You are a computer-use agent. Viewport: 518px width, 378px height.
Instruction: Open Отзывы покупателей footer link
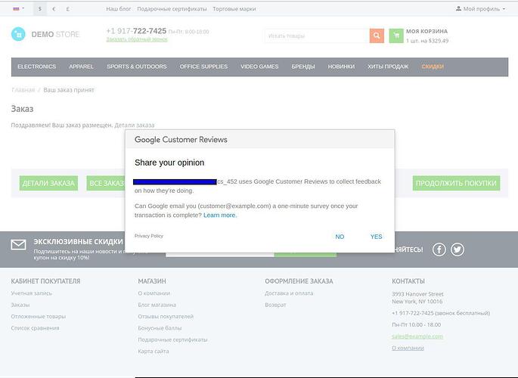166,316
